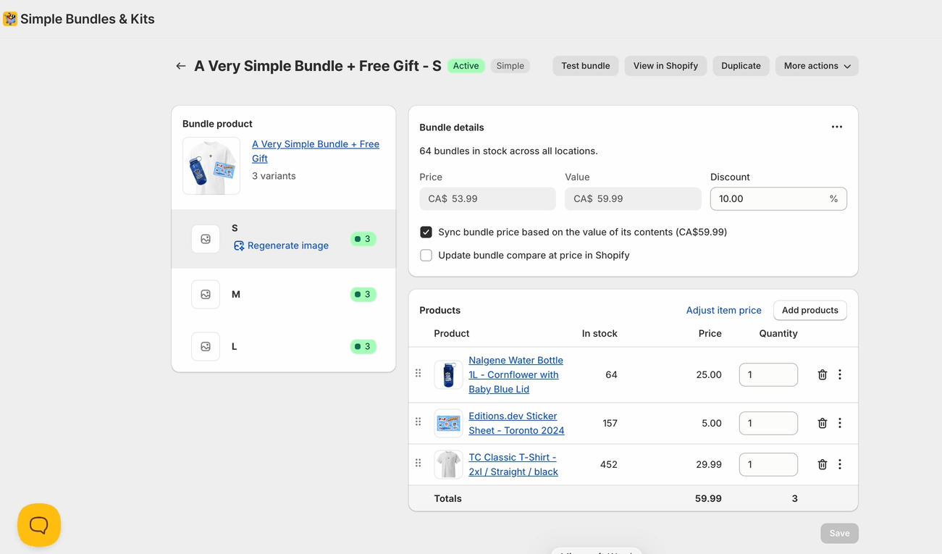The width and height of the screenshot is (942, 554).
Task: Expand the More actions dropdown
Action: click(x=817, y=66)
